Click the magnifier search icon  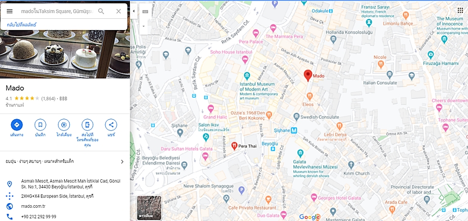point(101,11)
